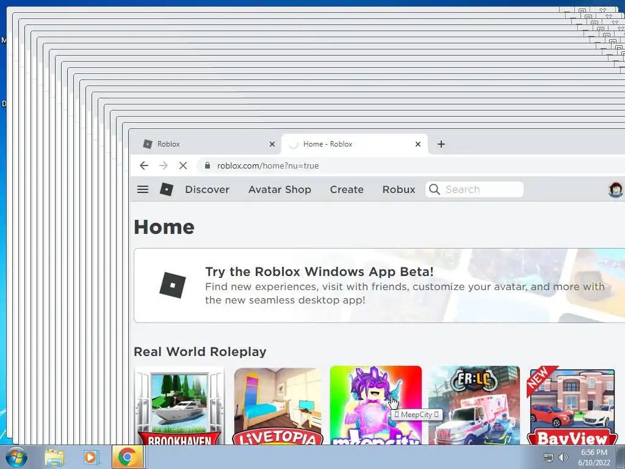Screen dimensions: 625x469
Task: Open the network tray icon
Action: (x=549, y=457)
